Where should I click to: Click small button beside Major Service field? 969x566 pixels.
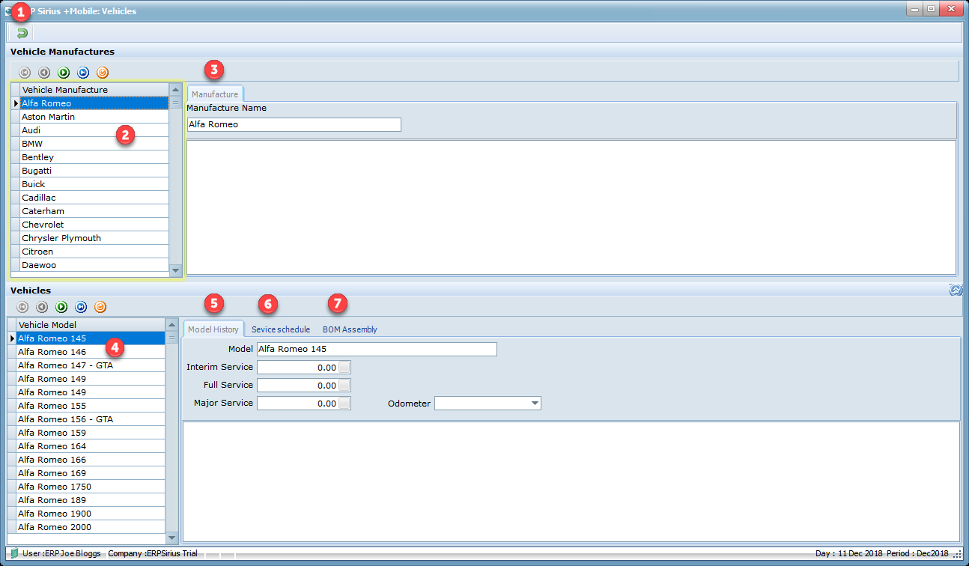click(x=344, y=404)
